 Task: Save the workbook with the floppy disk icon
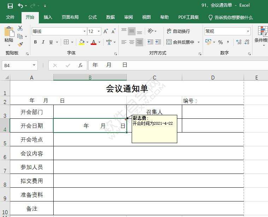(x=10, y=6)
